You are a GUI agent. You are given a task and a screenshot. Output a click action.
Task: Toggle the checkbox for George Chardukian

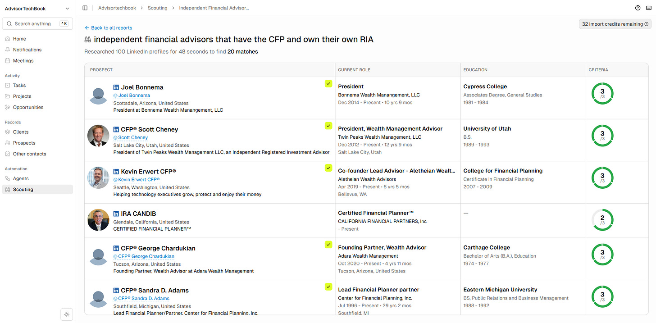point(328,245)
